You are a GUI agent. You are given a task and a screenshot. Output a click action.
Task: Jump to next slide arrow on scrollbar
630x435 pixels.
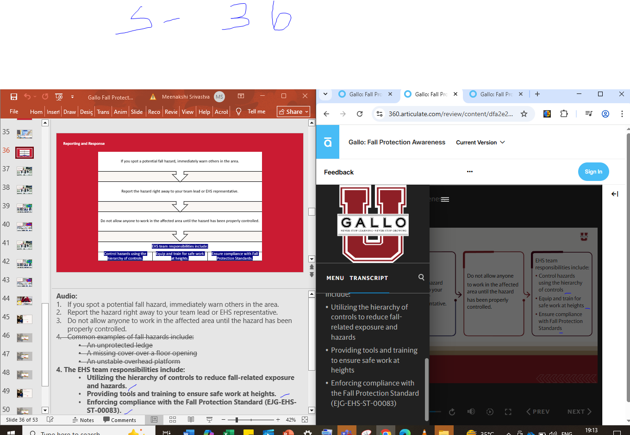[x=312, y=274]
